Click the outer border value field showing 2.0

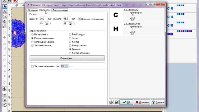coord(64,66)
